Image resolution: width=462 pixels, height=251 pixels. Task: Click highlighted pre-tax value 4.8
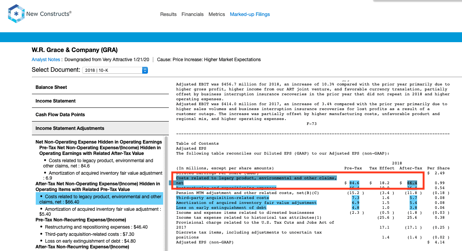pos(356,208)
